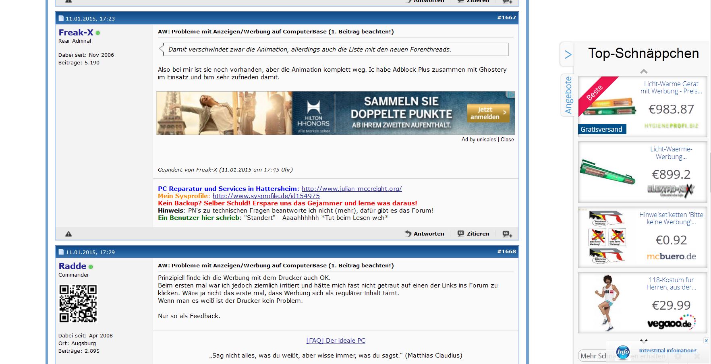This screenshot has height=364, width=711.
Task: Collapse the Top-Schnäppchen sidebar with arrow
Action: [x=568, y=54]
